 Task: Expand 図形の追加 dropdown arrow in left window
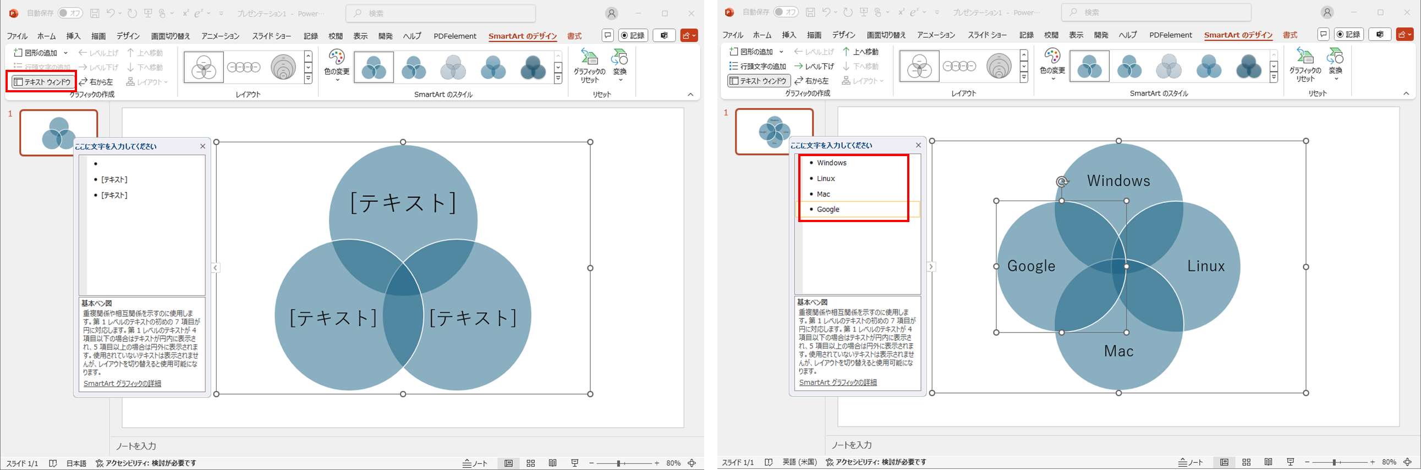click(65, 53)
